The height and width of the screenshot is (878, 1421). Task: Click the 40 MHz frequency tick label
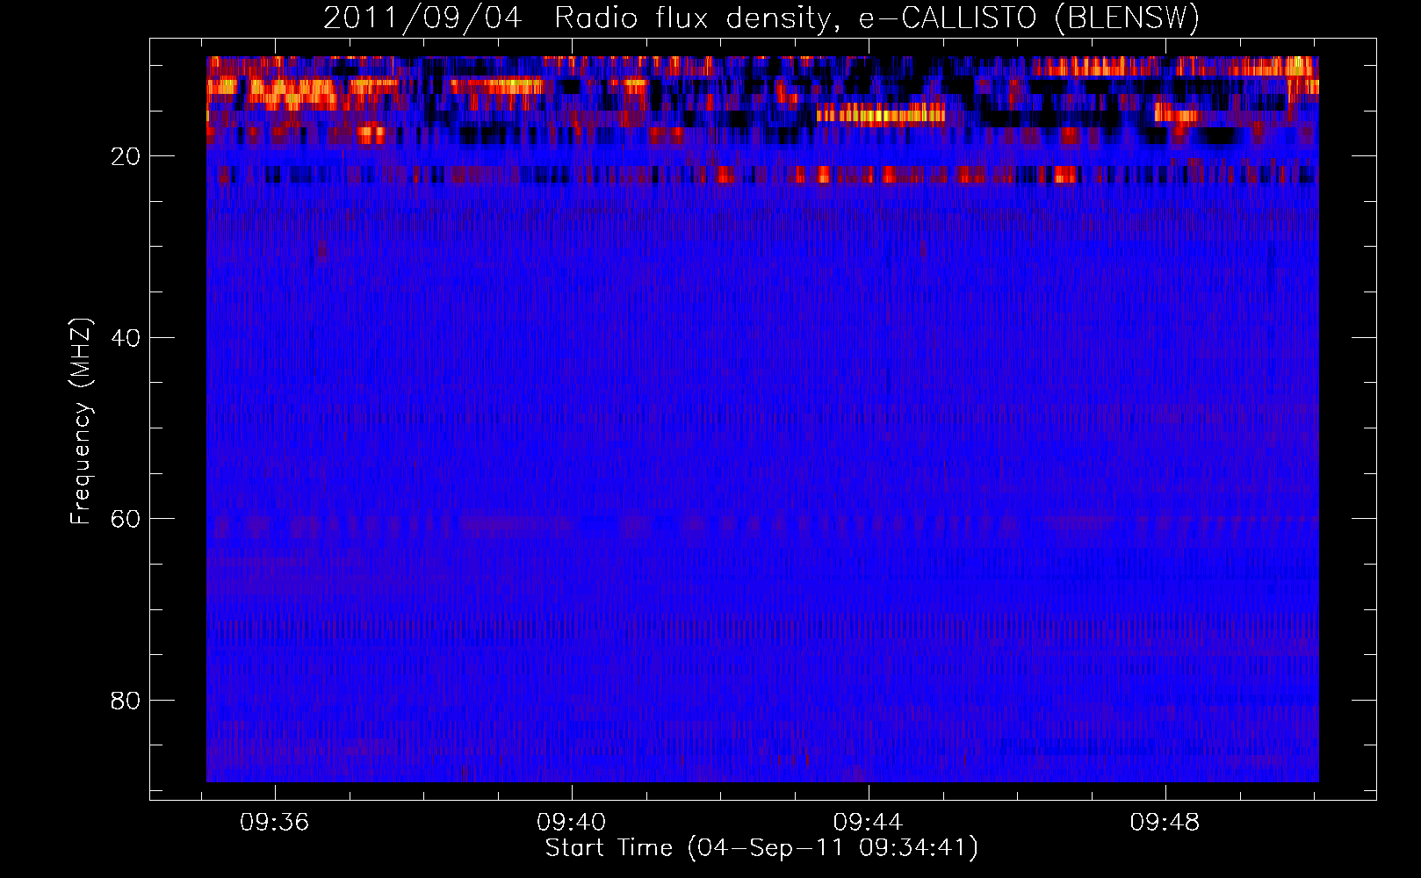pos(126,338)
